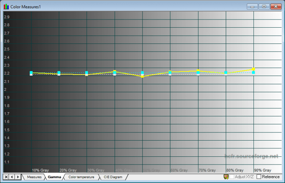Screen dimensions: 285x183
Task: Click the left arrow tab scroll button
Action: 12,177
